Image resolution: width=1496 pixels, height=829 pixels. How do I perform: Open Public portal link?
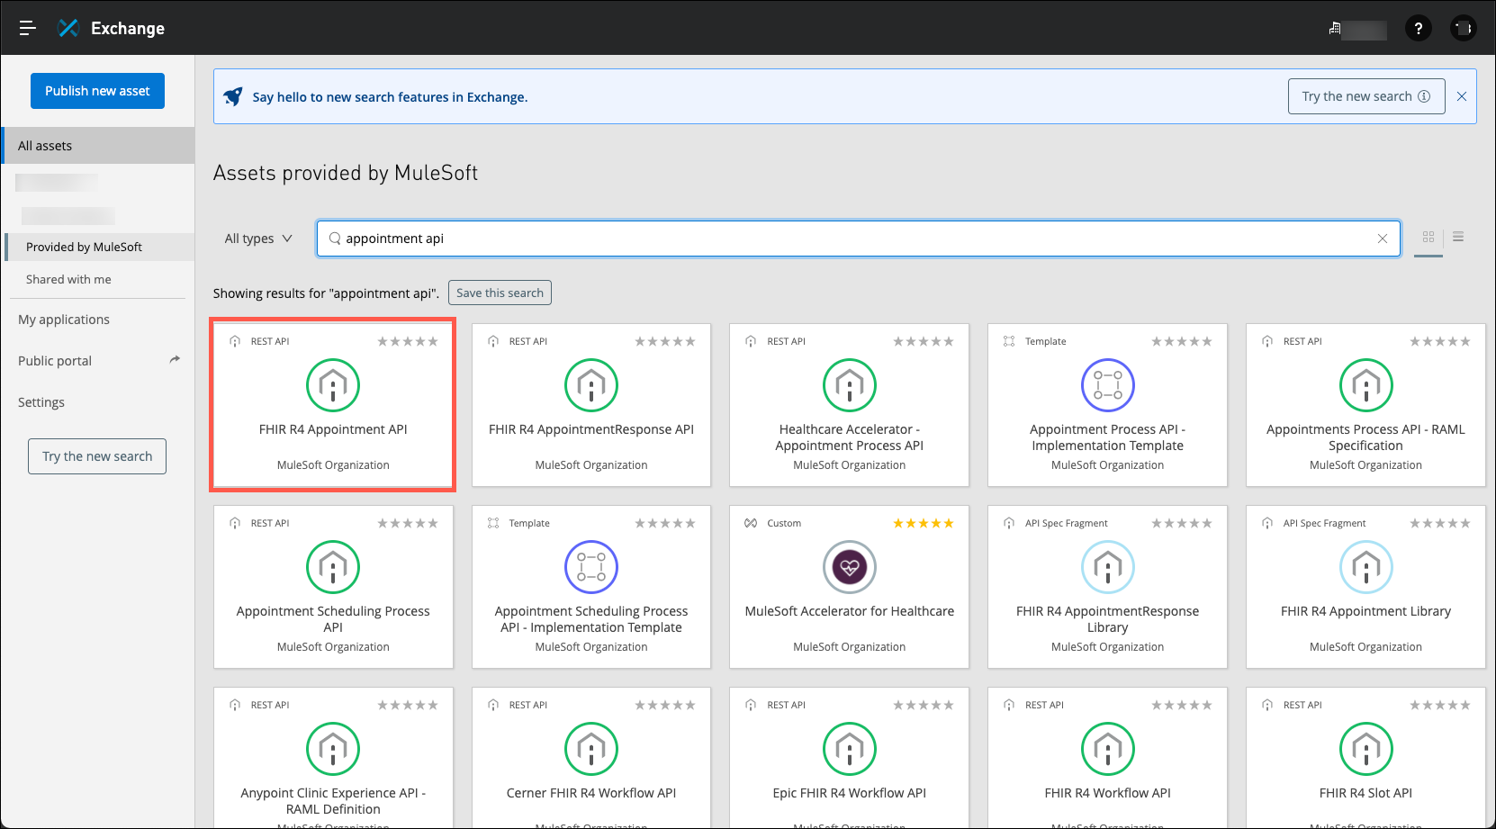55,361
